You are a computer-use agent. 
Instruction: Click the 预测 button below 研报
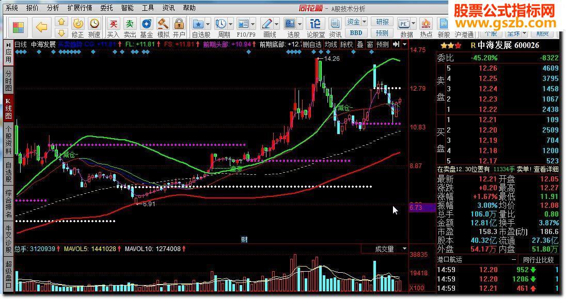382,33
